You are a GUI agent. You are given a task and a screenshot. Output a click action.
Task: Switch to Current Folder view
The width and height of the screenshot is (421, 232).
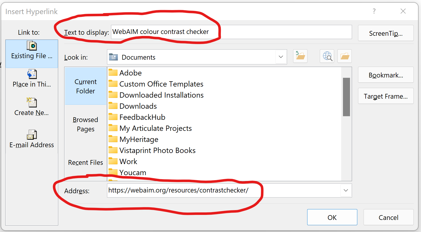click(86, 86)
